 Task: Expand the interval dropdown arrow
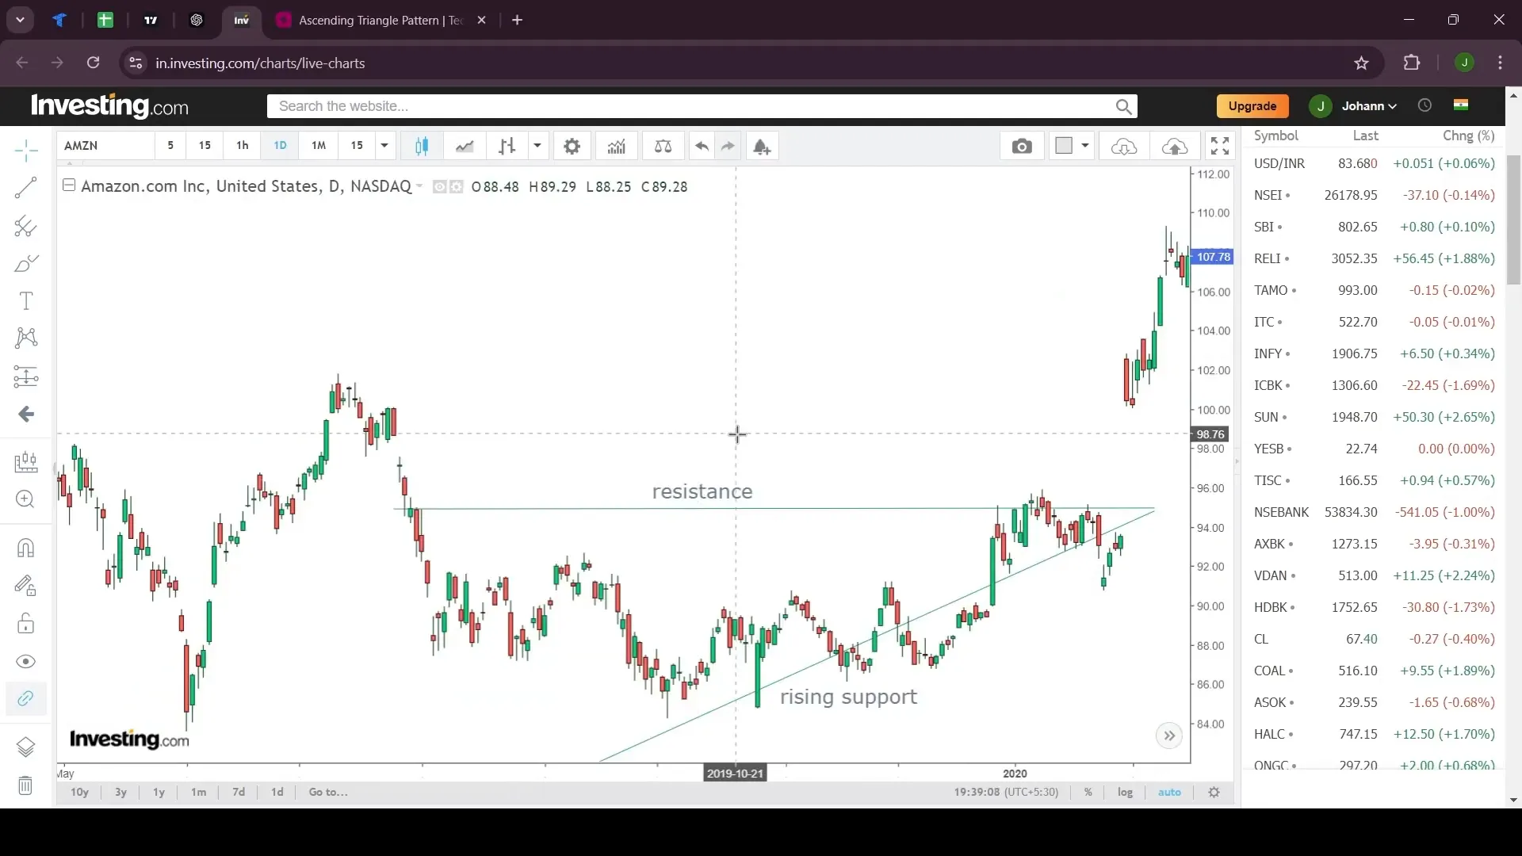point(384,146)
